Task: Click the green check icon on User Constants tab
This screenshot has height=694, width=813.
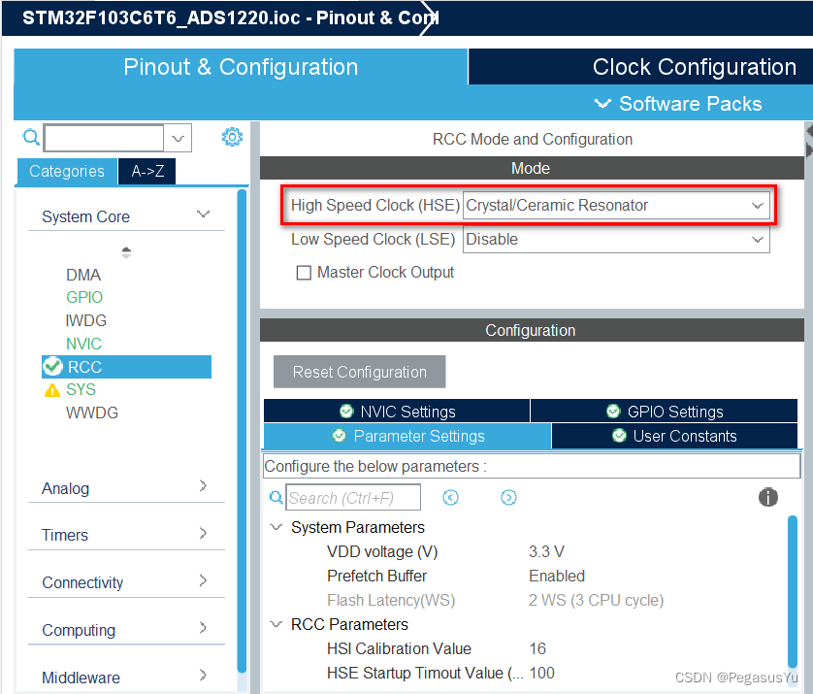Action: tap(619, 435)
